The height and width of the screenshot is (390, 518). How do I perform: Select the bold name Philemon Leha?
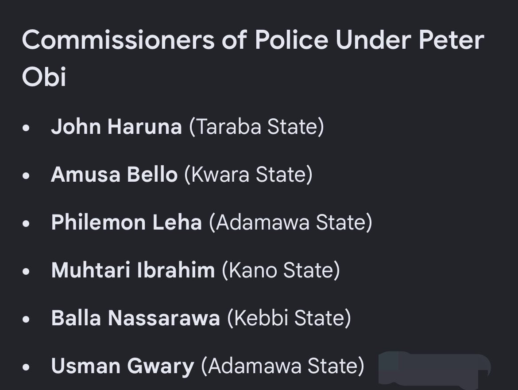tap(127, 222)
